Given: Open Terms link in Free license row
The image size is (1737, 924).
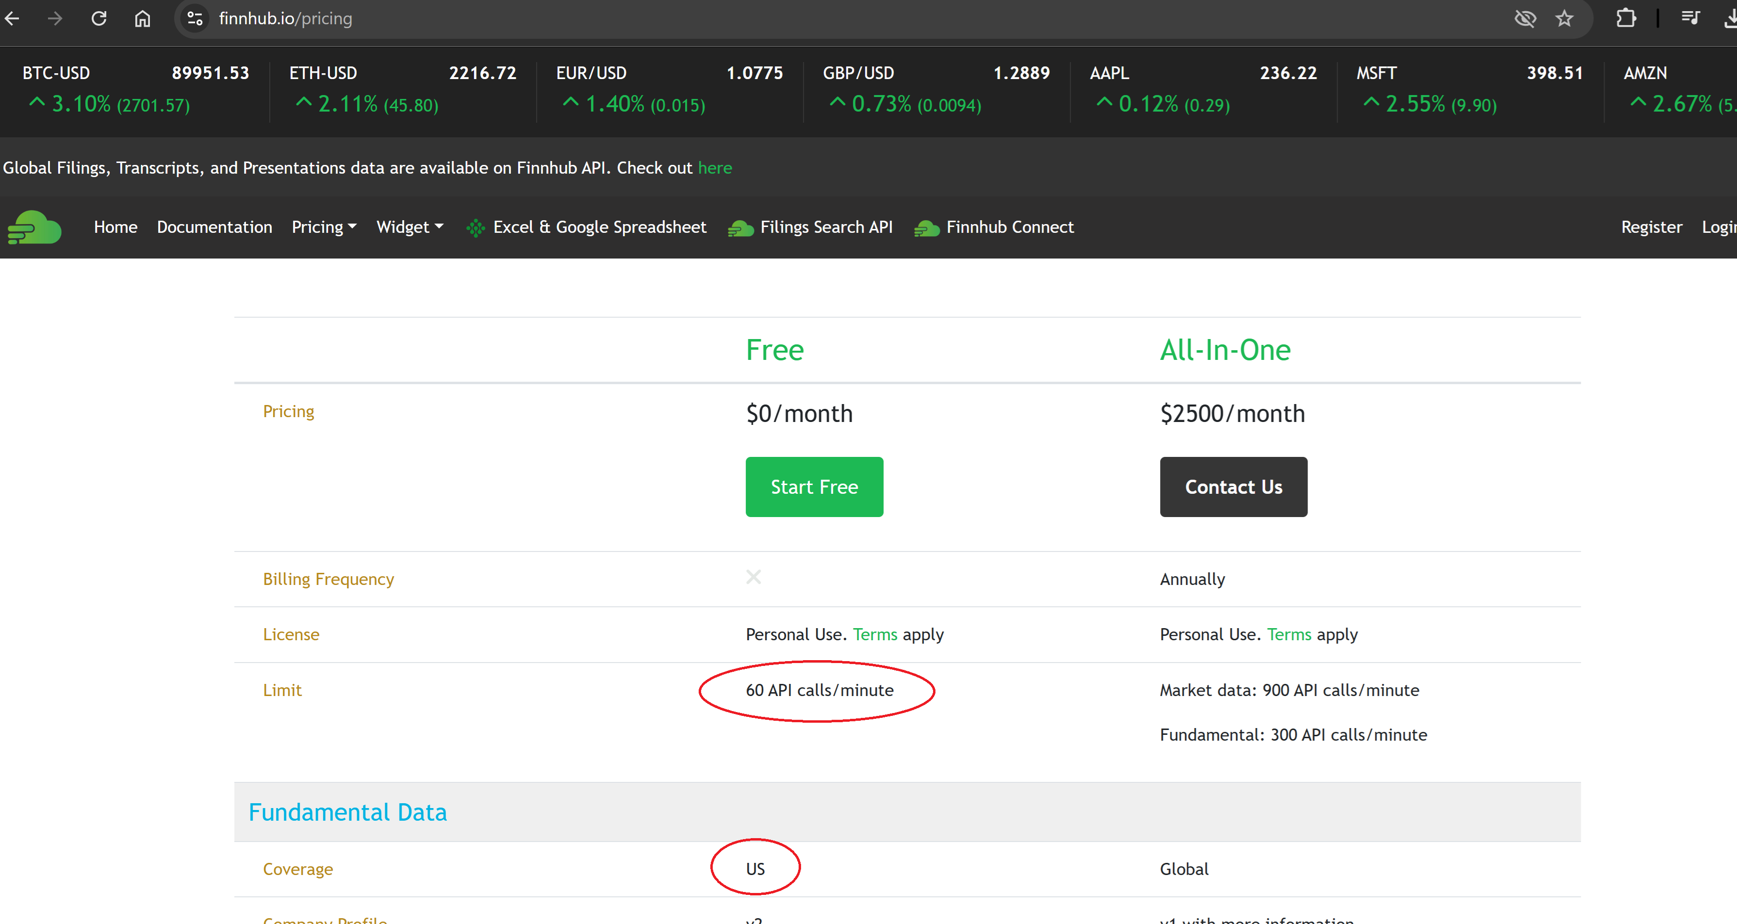Looking at the screenshot, I should point(875,634).
